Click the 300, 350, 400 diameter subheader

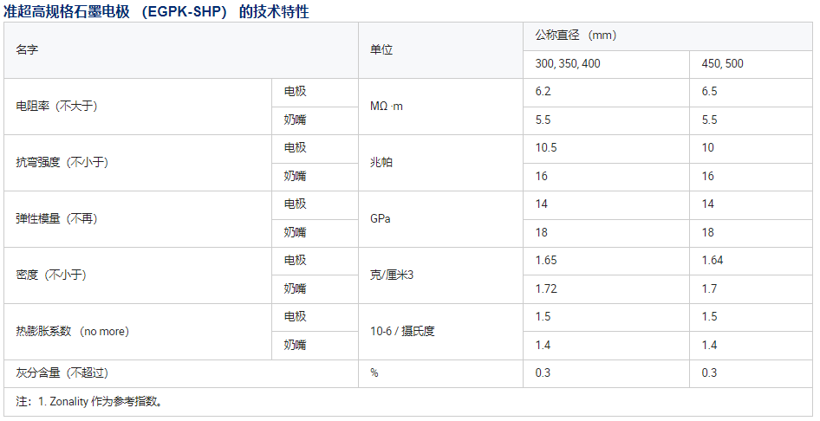(x=568, y=64)
